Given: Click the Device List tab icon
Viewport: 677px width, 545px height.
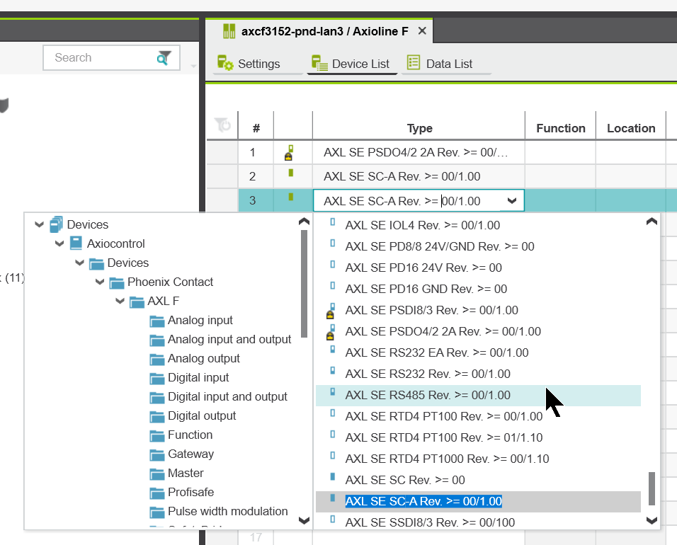Looking at the screenshot, I should [x=319, y=63].
